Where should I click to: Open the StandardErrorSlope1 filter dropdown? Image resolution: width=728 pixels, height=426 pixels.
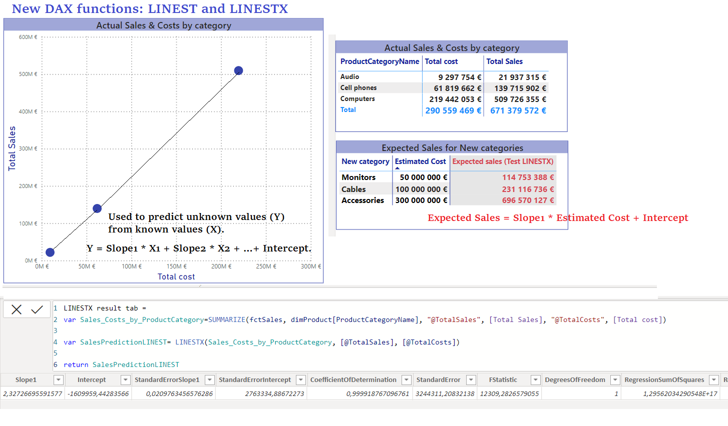[209, 379]
